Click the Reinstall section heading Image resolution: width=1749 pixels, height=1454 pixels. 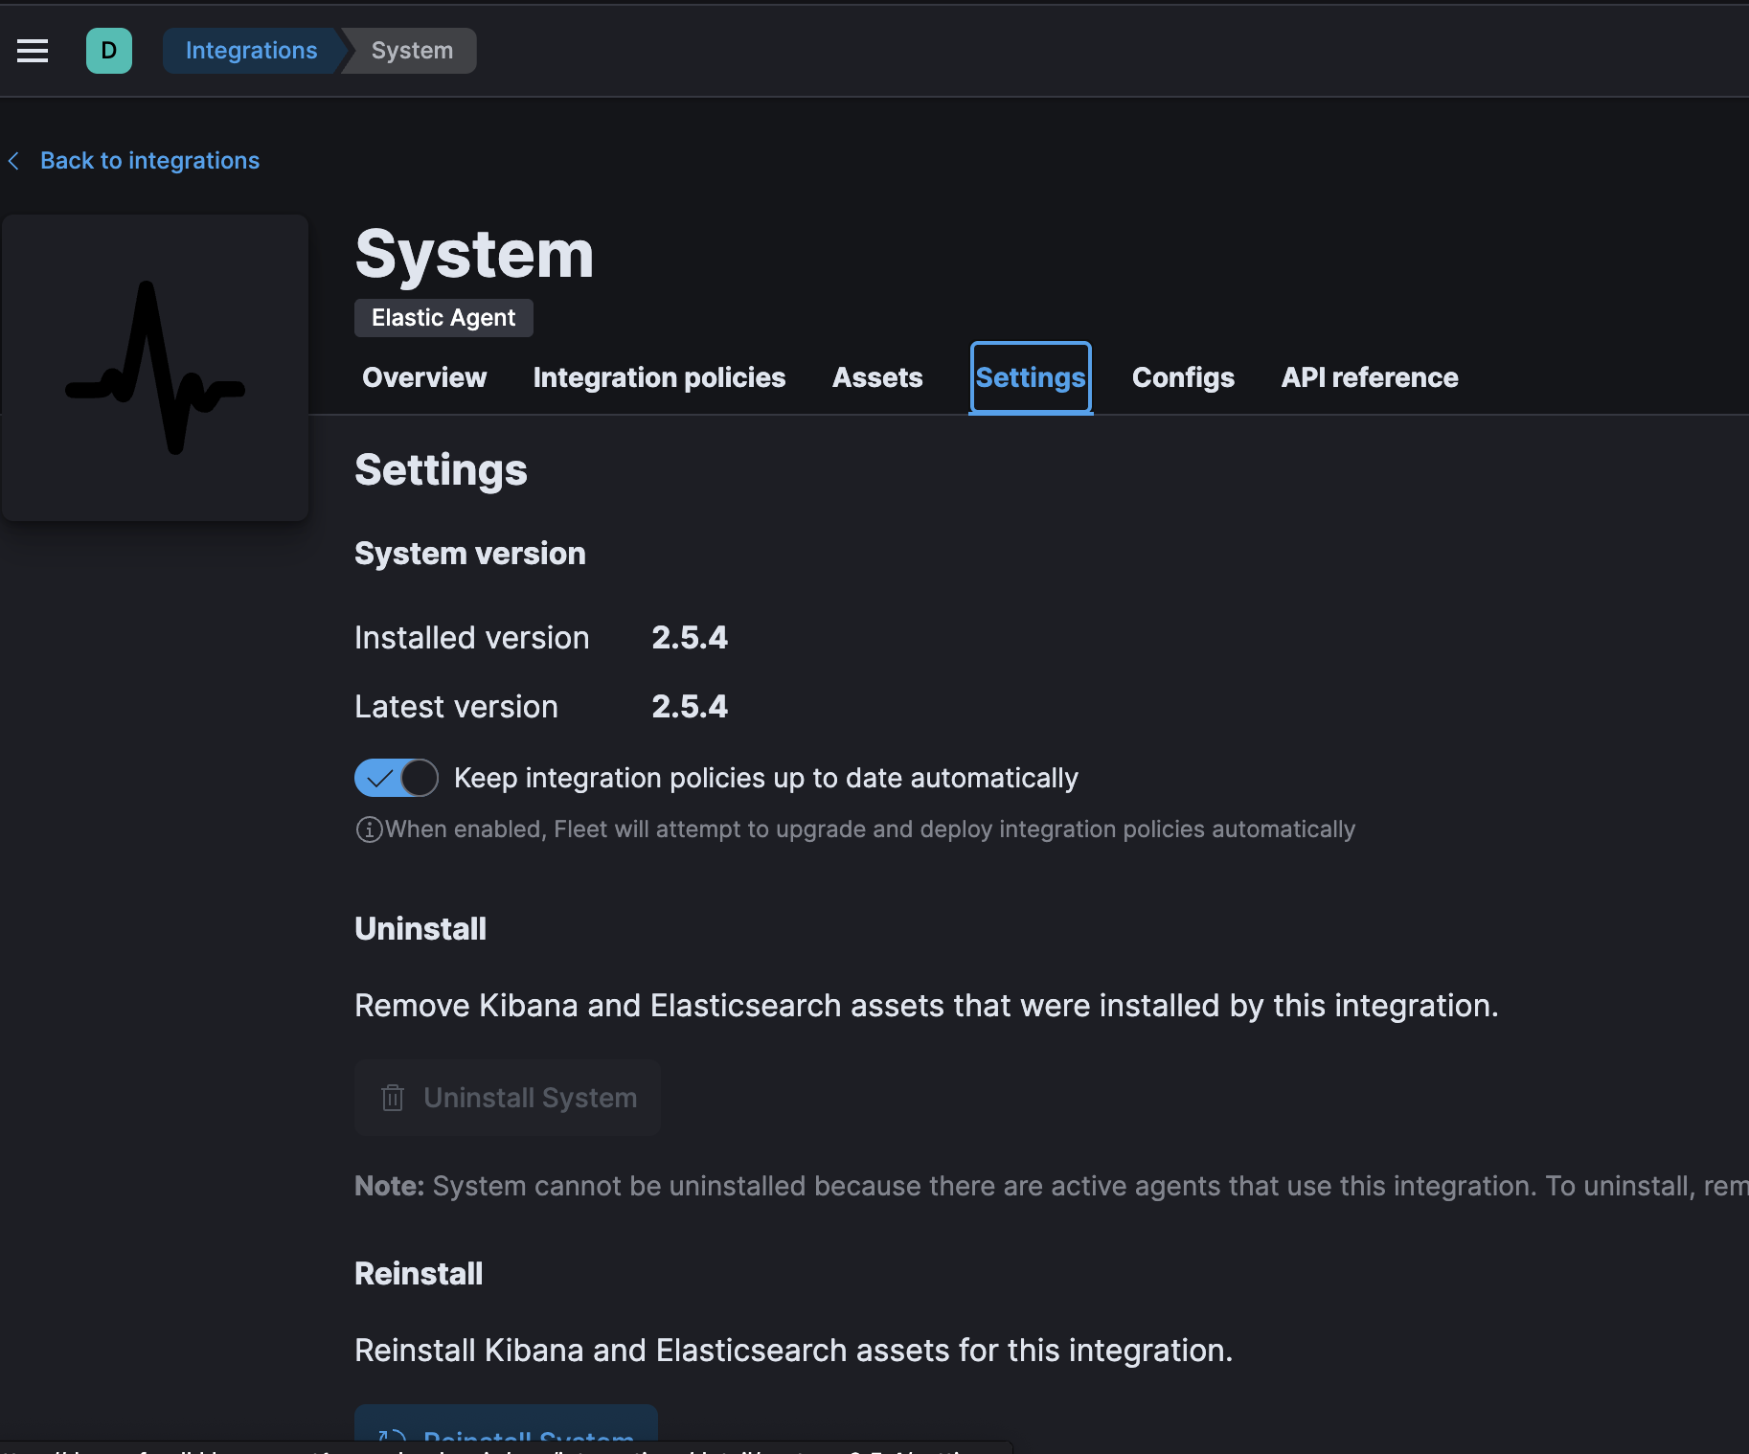419,1274
